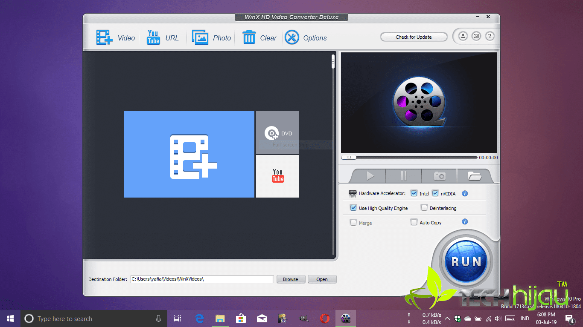Click the Browse button

point(291,279)
